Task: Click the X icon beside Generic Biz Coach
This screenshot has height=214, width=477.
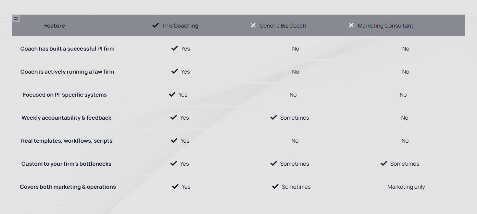Action: pos(253,25)
